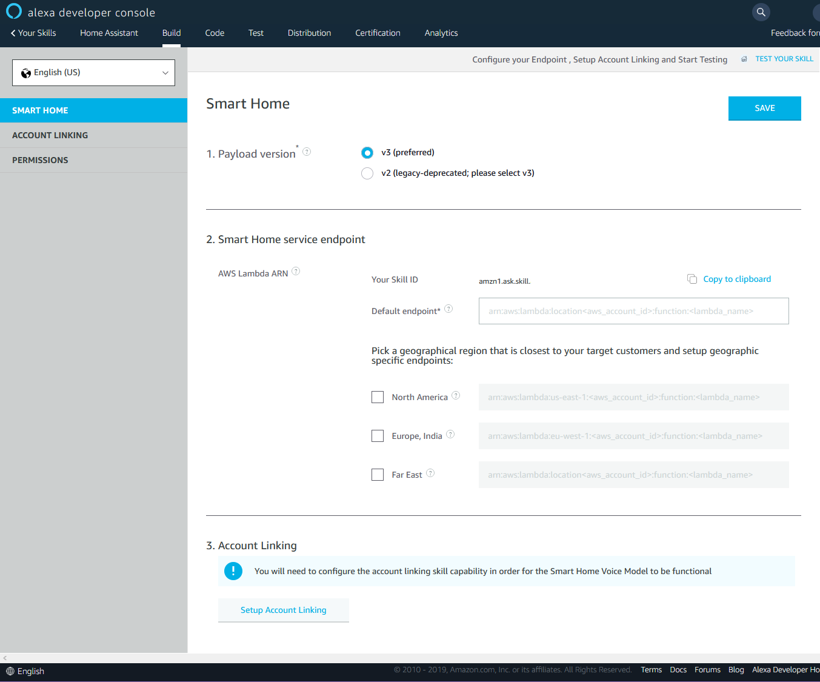Open help icon beside Far East

click(430, 473)
